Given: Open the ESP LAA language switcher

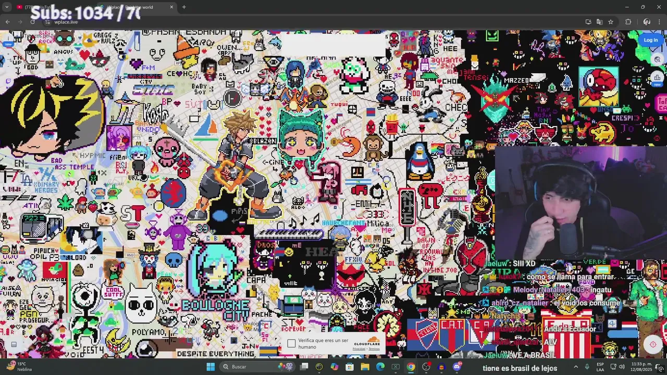Looking at the screenshot, I should [600, 367].
